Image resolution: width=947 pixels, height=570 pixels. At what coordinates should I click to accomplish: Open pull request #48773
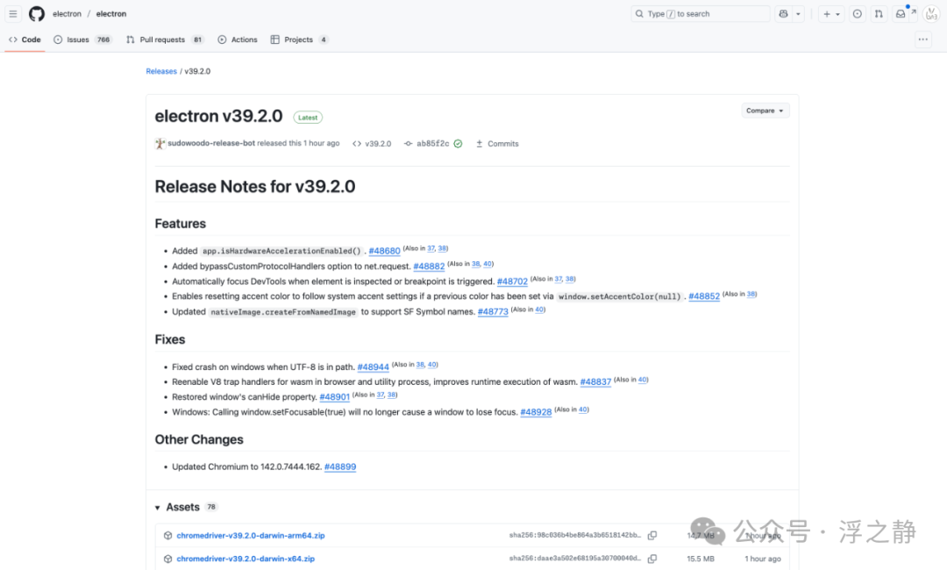point(493,311)
